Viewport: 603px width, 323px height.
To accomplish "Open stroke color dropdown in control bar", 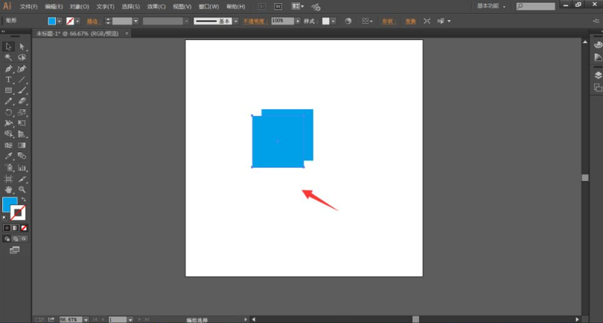I will coord(77,21).
